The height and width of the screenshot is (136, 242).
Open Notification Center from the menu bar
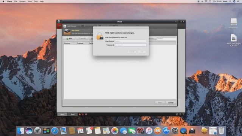(x=238, y=2)
